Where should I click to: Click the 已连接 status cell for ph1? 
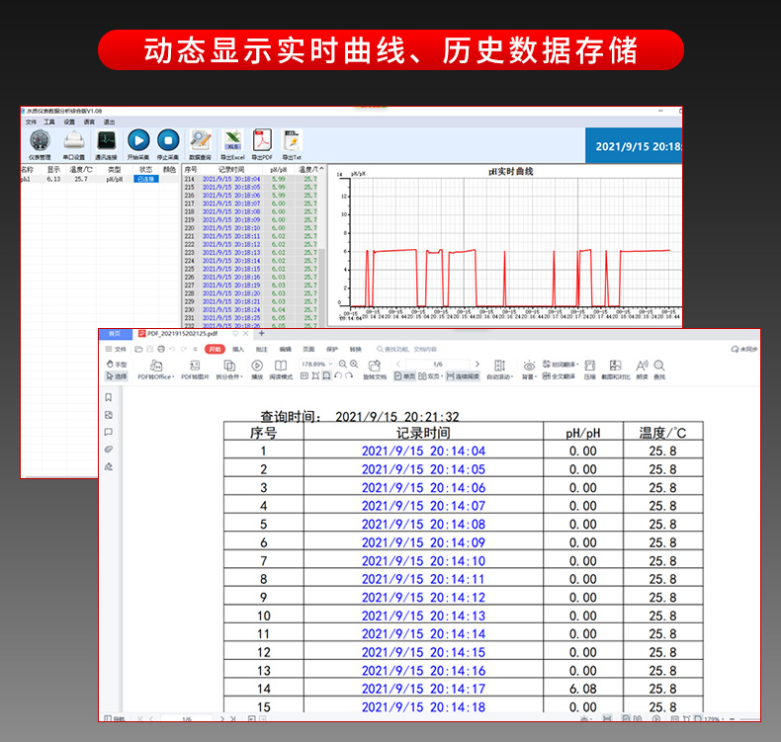coord(145,179)
